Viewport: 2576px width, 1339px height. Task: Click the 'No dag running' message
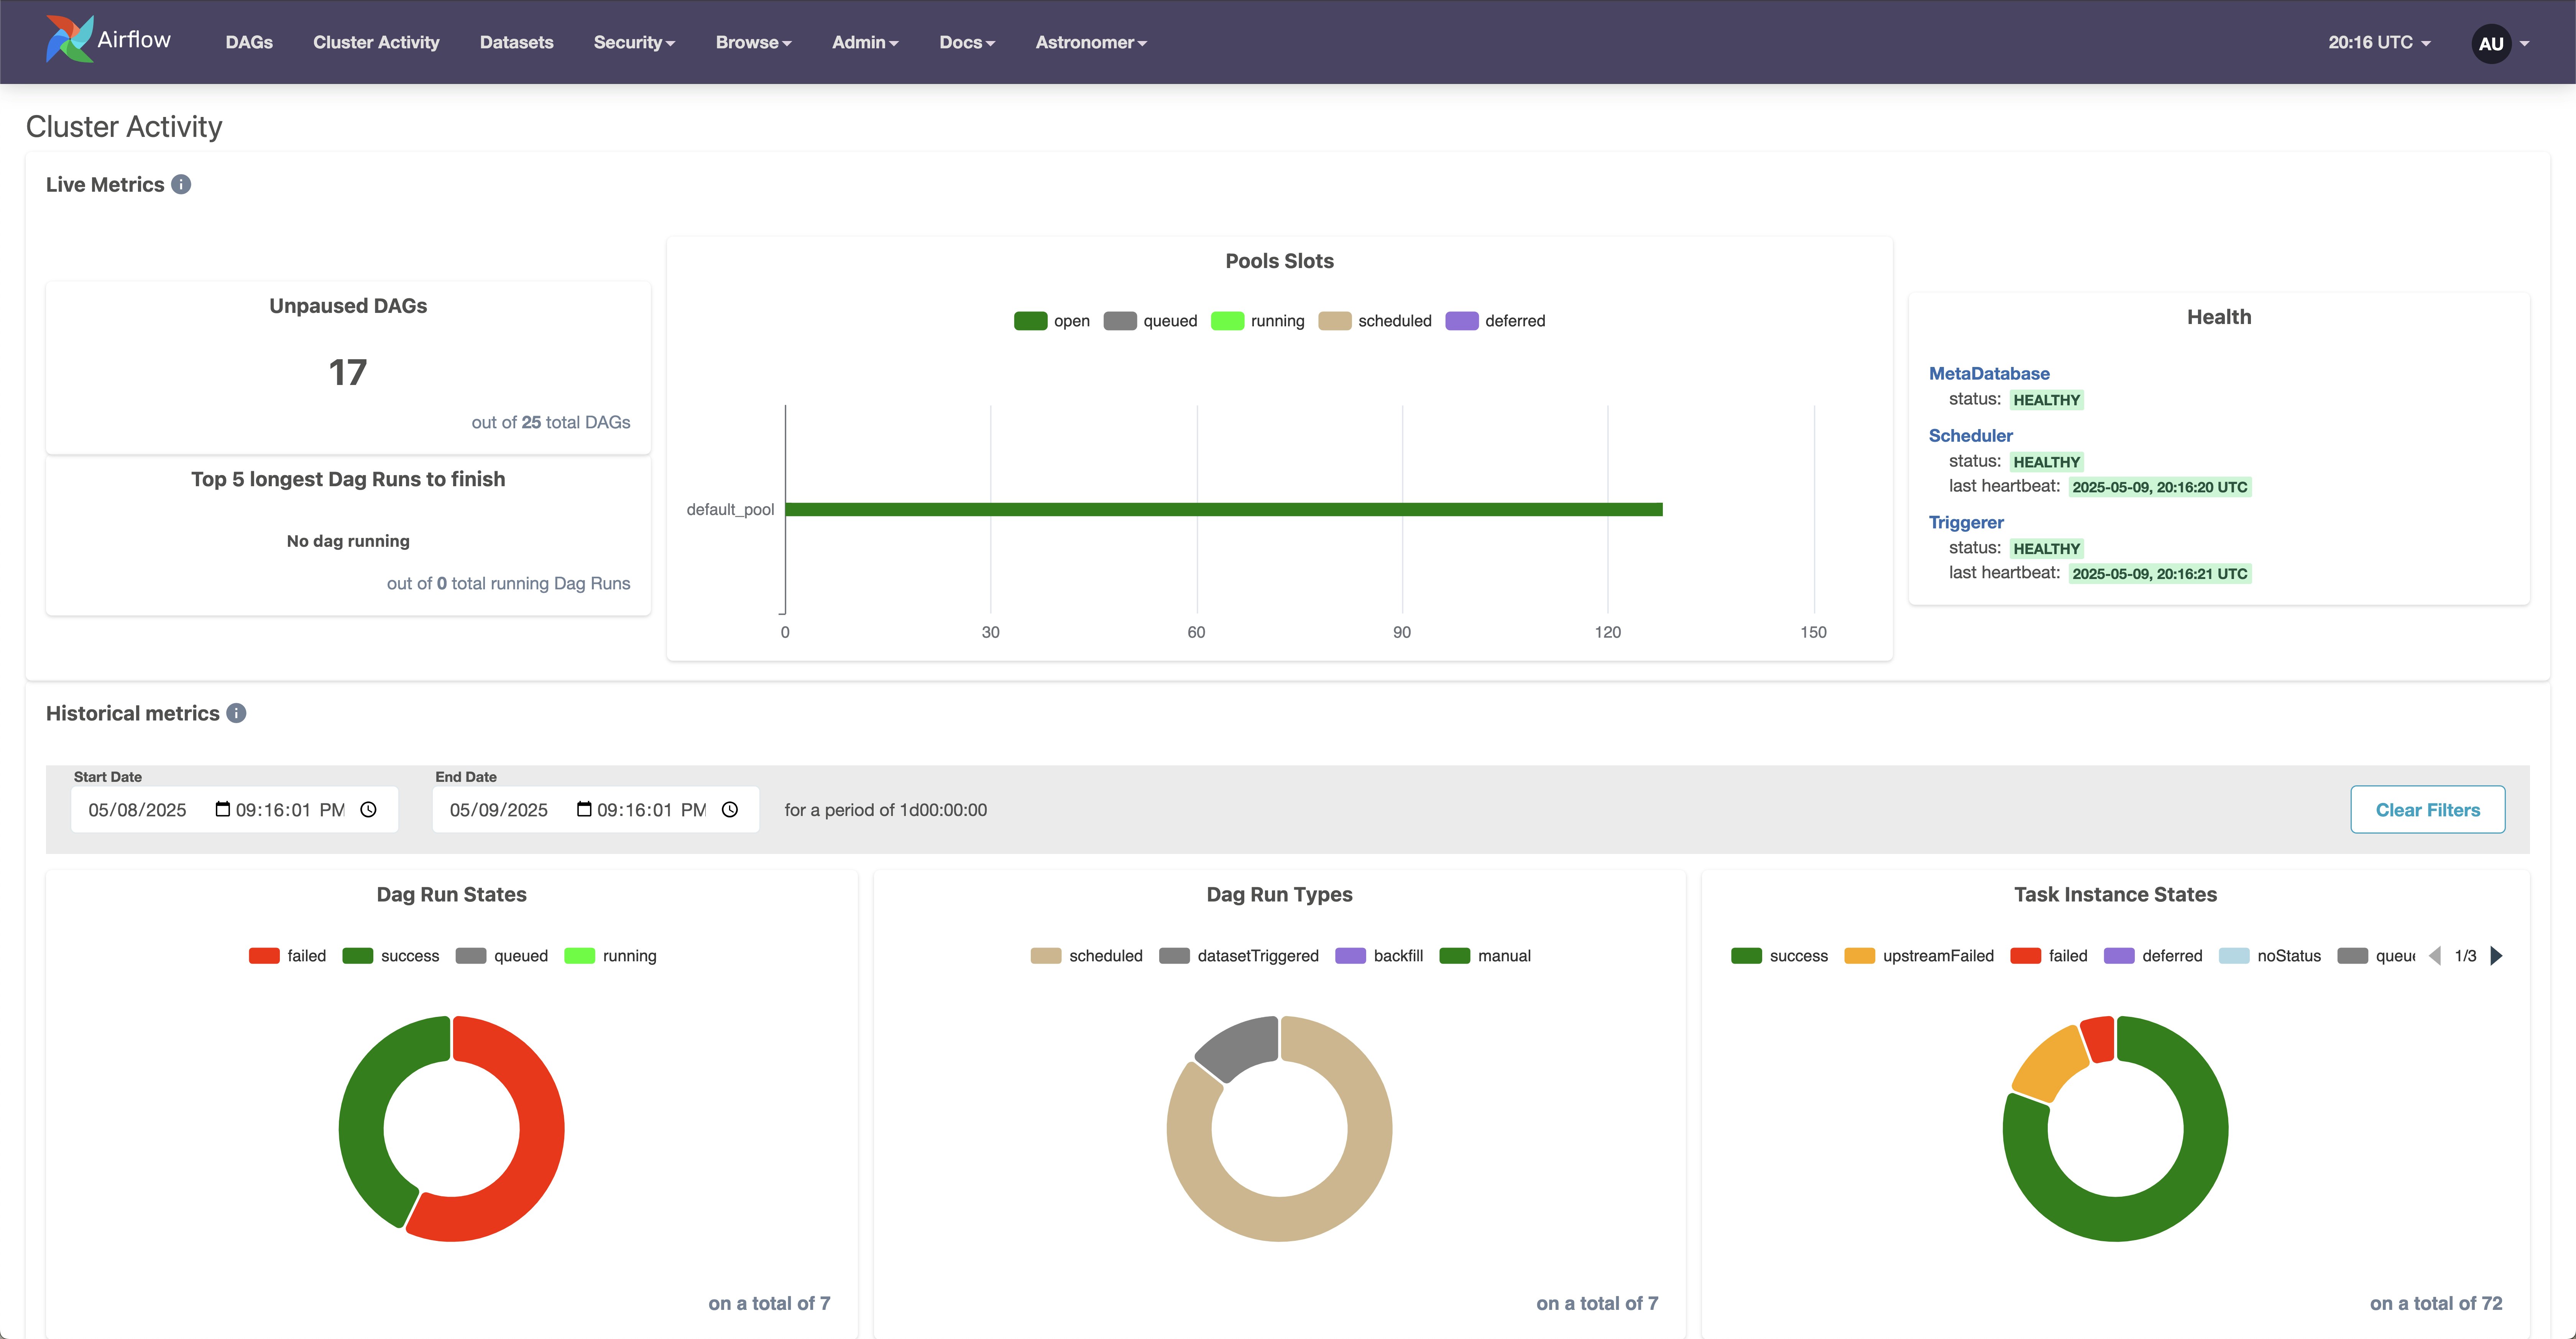tap(348, 541)
